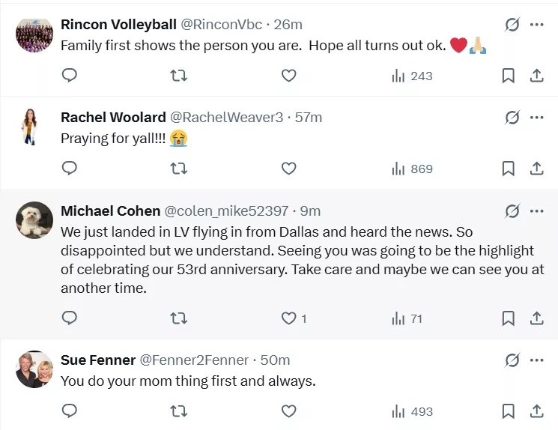Screen dimensions: 558x430
Task: Open Grok icon on Michael Cohen's tweet
Action: point(512,211)
